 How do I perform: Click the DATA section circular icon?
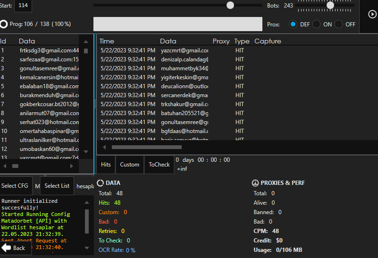coord(100,183)
